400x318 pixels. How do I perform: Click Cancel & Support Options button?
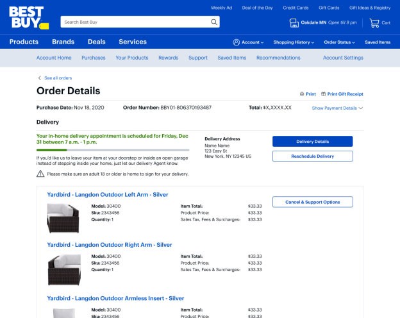(313, 202)
